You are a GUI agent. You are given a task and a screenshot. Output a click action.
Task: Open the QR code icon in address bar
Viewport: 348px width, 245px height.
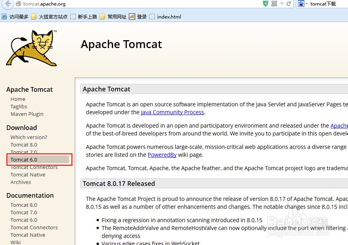[x=274, y=4]
